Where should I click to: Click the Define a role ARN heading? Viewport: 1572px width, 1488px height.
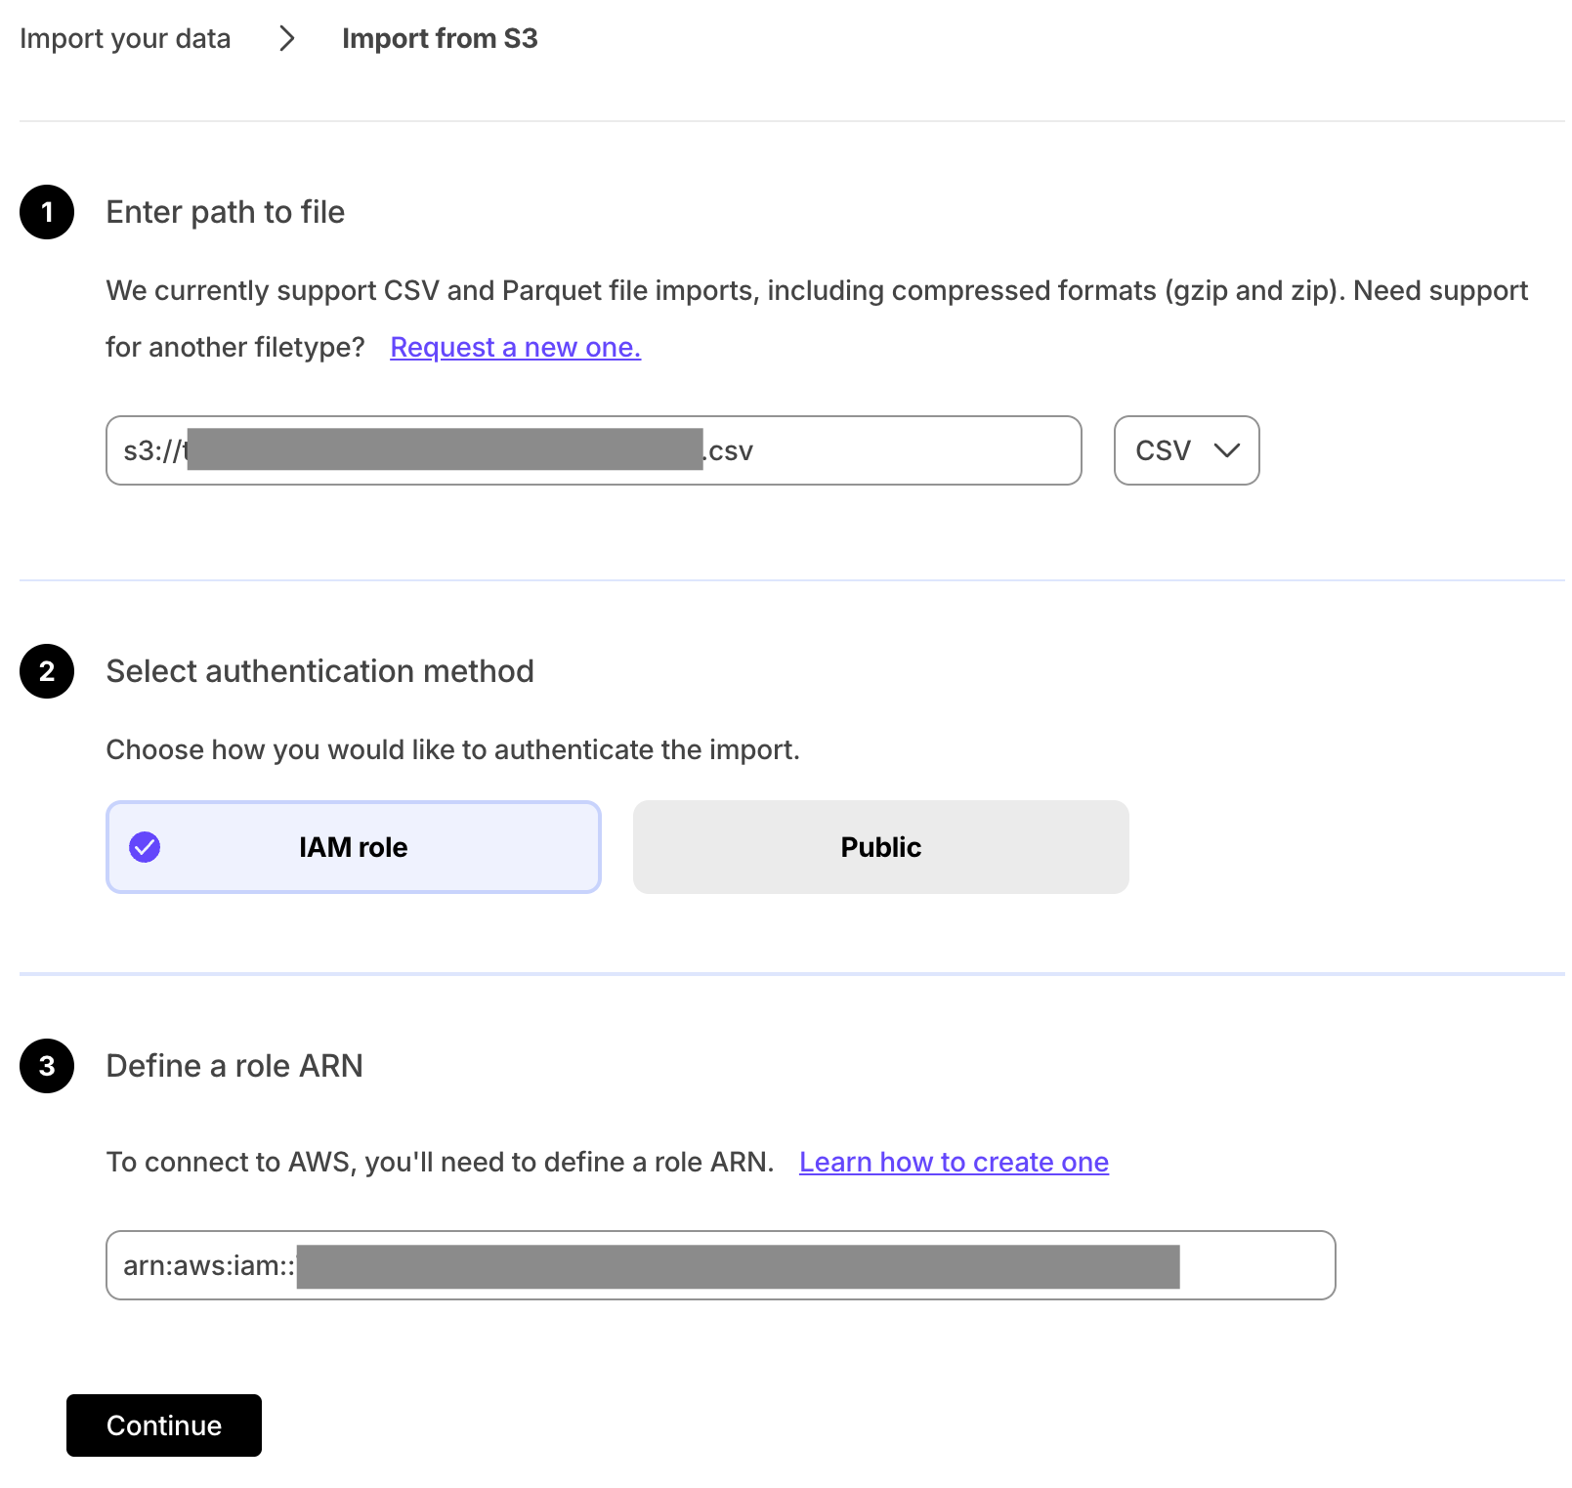234,1066
